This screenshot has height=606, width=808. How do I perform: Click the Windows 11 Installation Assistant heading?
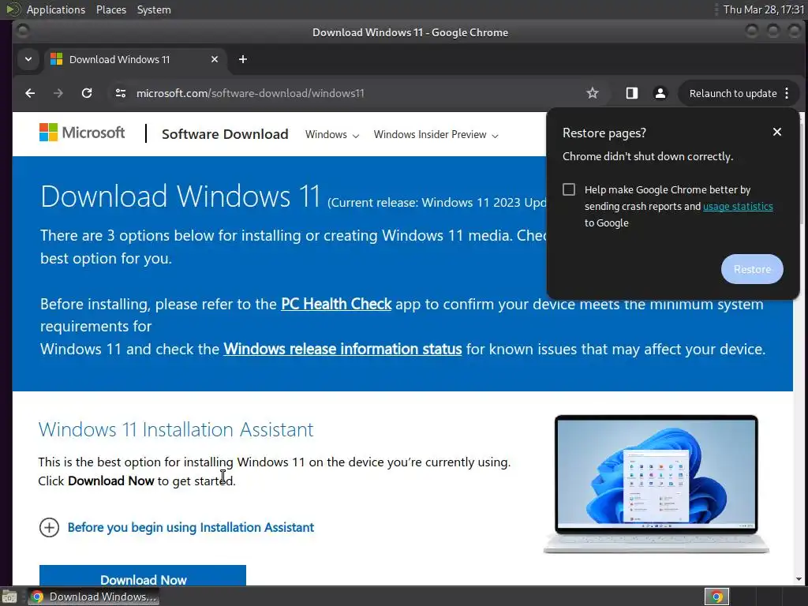[176, 429]
